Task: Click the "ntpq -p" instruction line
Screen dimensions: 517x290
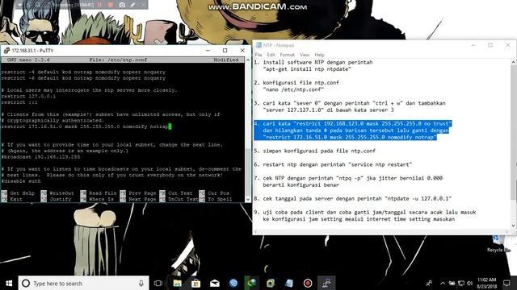Action: pyautogui.click(x=348, y=178)
